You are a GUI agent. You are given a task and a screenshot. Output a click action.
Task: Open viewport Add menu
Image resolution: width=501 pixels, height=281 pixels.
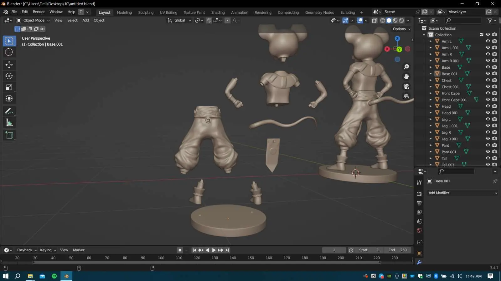pos(85,20)
